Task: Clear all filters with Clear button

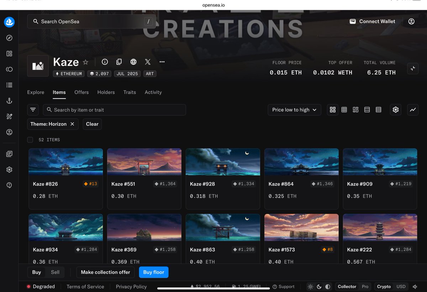Action: coord(92,124)
